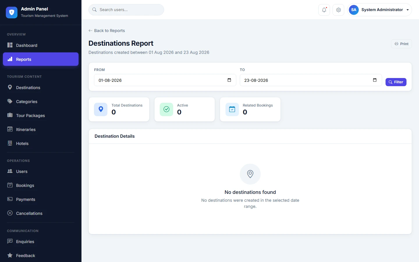
Task: Select Reports in the sidebar
Action: pyautogui.click(x=41, y=59)
